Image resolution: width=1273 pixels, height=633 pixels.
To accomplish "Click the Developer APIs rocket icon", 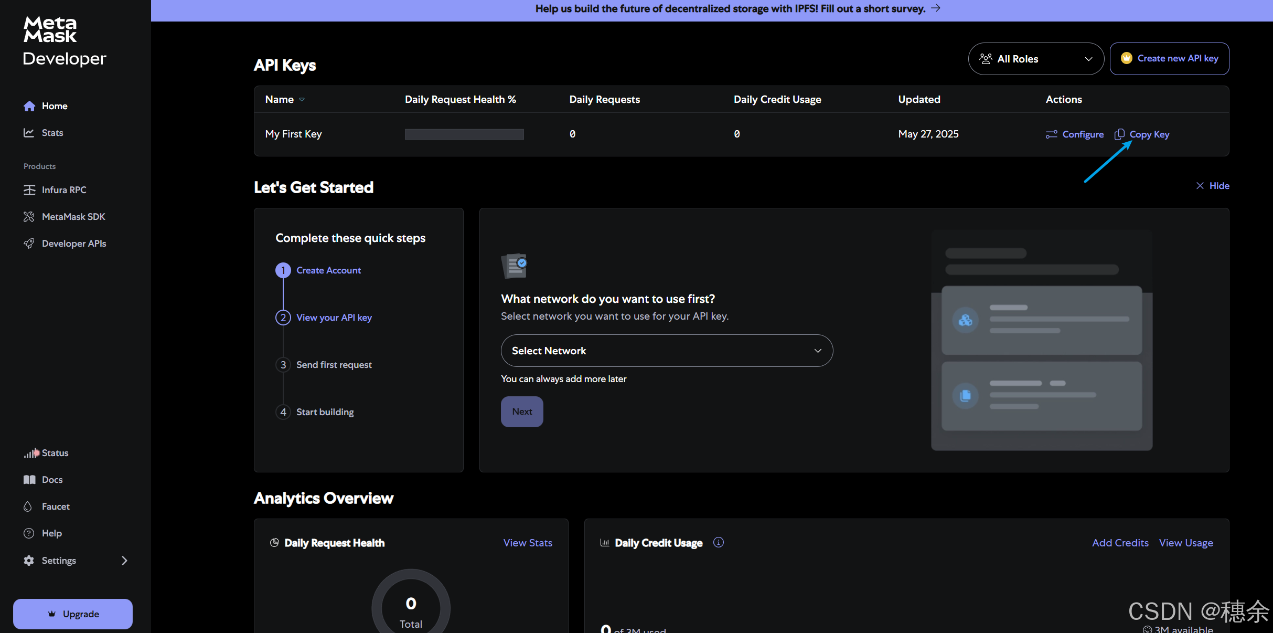I will (29, 244).
